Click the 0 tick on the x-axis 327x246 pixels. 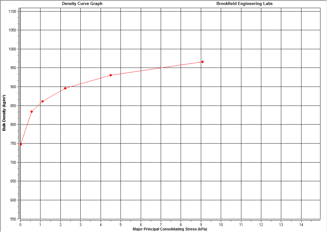coord(20,224)
